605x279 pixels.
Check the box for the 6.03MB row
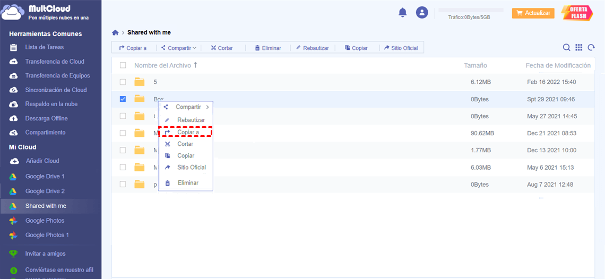pos(123,167)
